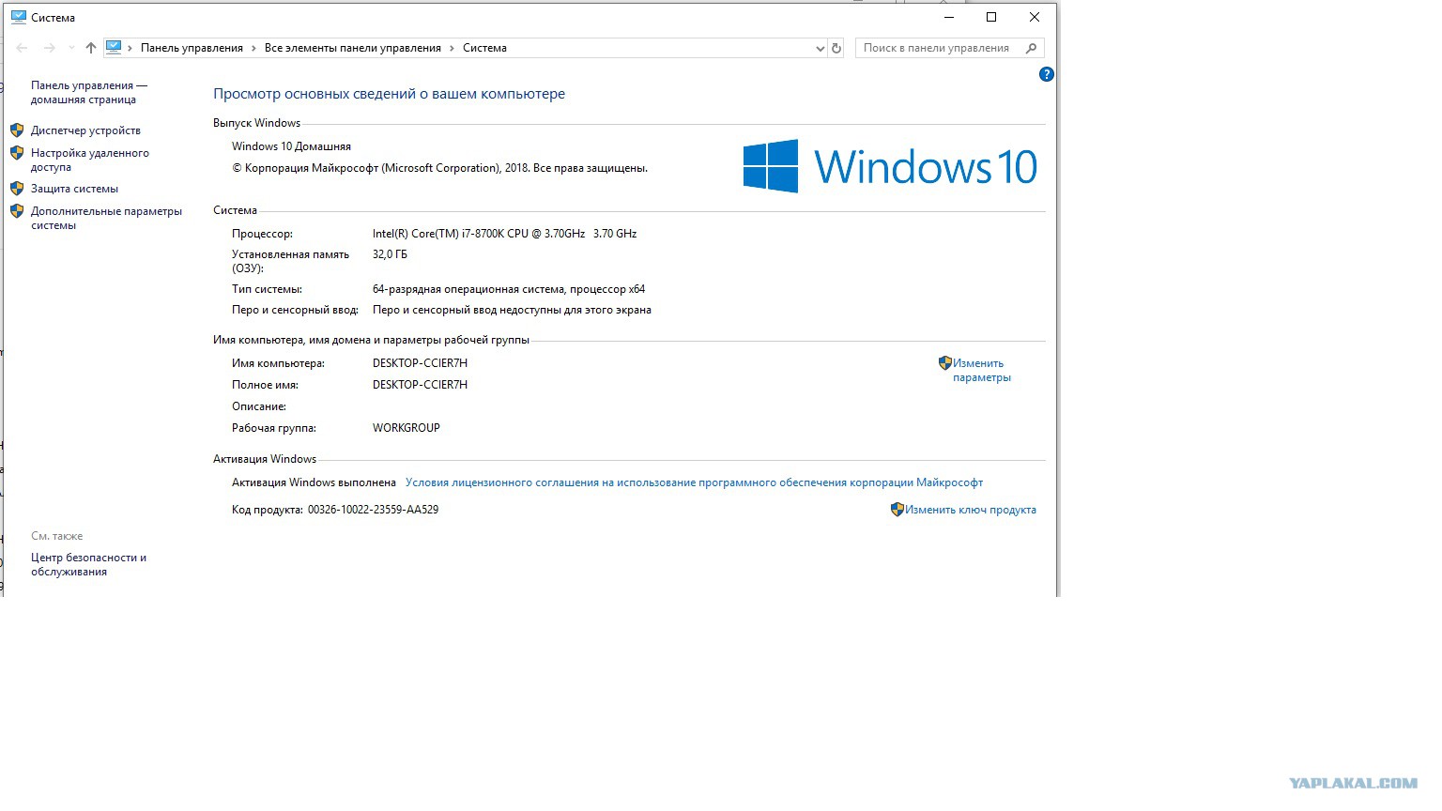Image resolution: width=1442 pixels, height=811 pixels.
Task: Click Изменить ключ продукта link
Action: (970, 510)
